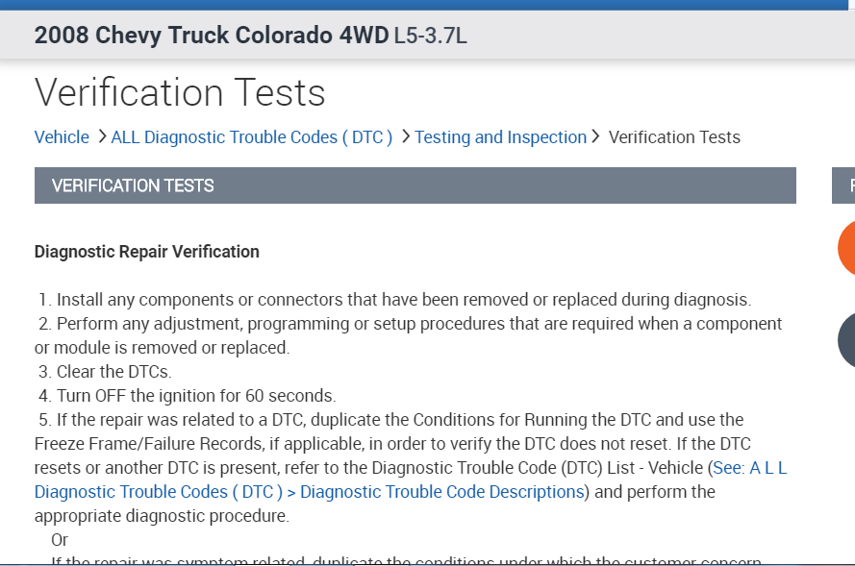
Task: Click the partially visible right panel header
Action: tap(843, 185)
